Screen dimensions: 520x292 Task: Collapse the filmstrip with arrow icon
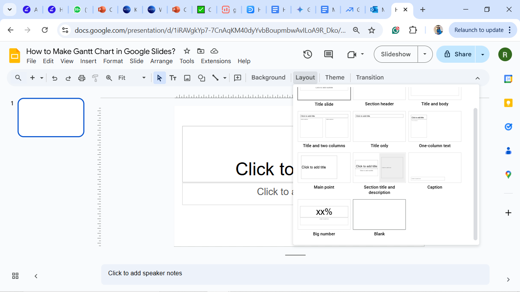36,276
